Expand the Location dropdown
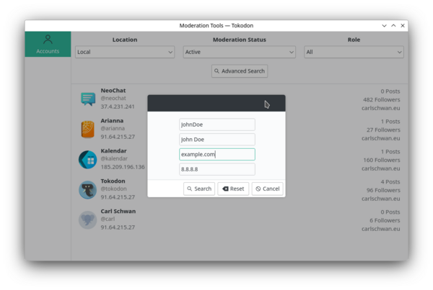This screenshot has height=290, width=433. coord(125,52)
